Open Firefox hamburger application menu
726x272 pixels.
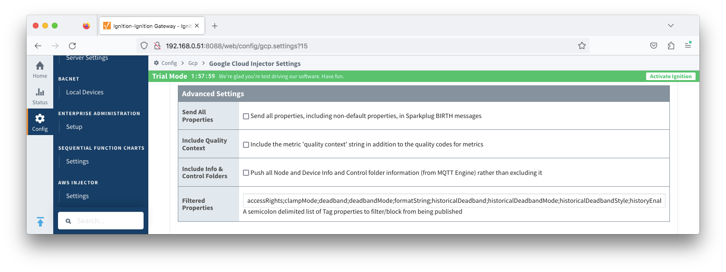coord(687,46)
